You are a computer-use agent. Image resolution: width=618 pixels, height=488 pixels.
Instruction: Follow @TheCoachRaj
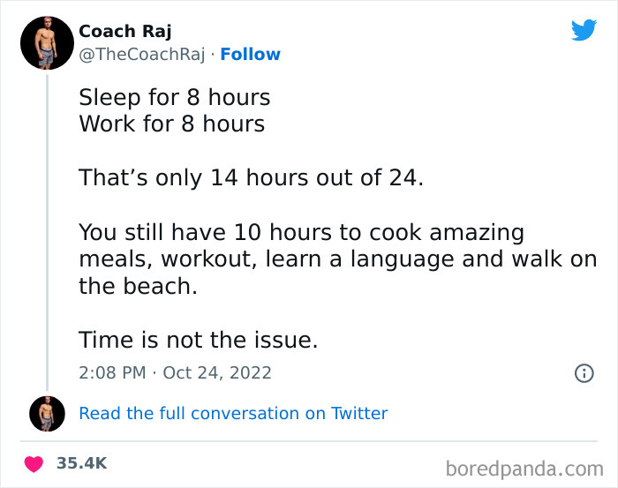coord(250,54)
